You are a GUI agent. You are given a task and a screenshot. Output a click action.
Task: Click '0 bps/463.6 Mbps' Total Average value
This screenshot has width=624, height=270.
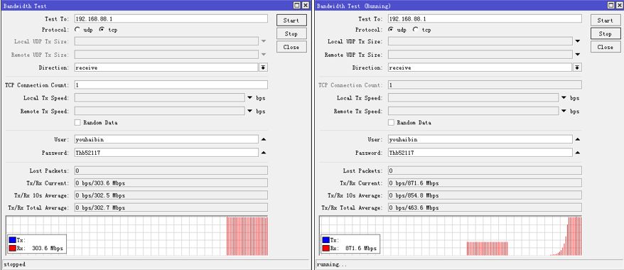click(x=485, y=208)
